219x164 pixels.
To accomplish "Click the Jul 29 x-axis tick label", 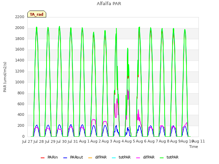I will (x=50, y=141).
